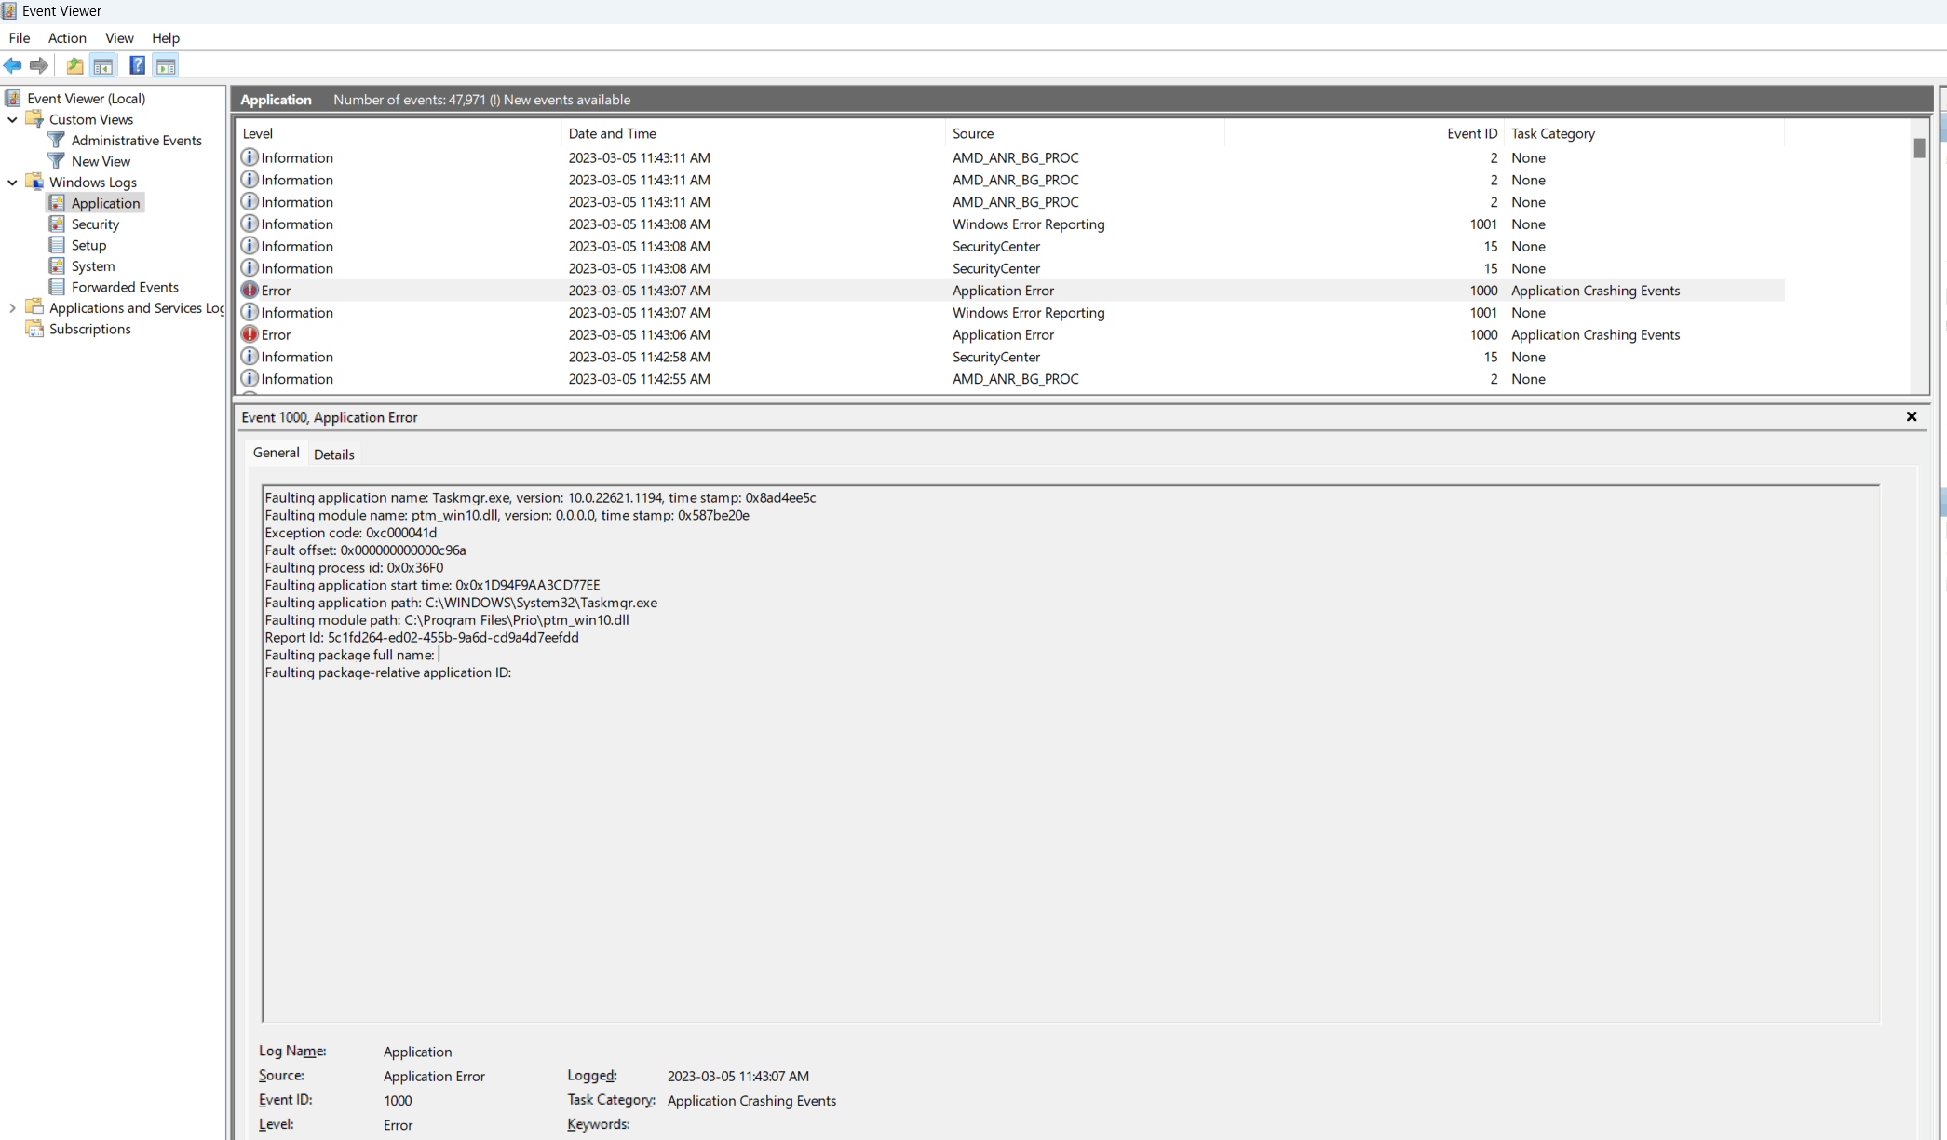
Task: Close the event preview pane
Action: pyautogui.click(x=1912, y=417)
